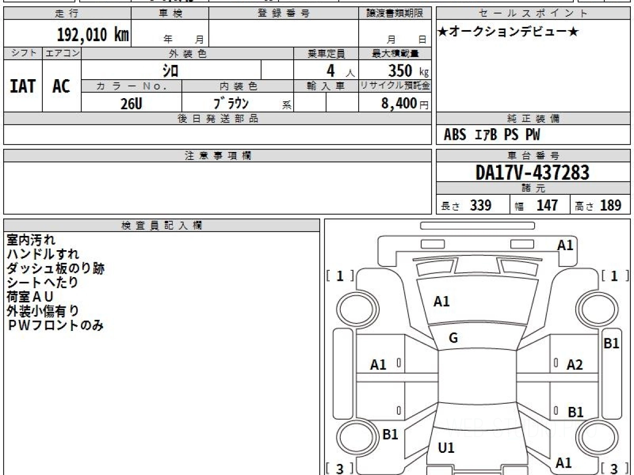The height and width of the screenshot is (475, 634).
Task: Click the G mark on the windshield
Action: (453, 339)
